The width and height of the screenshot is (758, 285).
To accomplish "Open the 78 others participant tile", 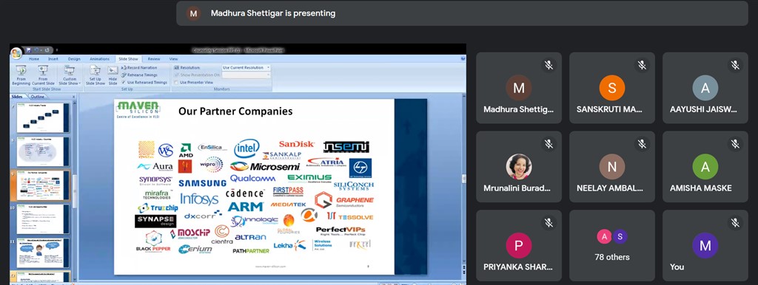I will pos(611,245).
